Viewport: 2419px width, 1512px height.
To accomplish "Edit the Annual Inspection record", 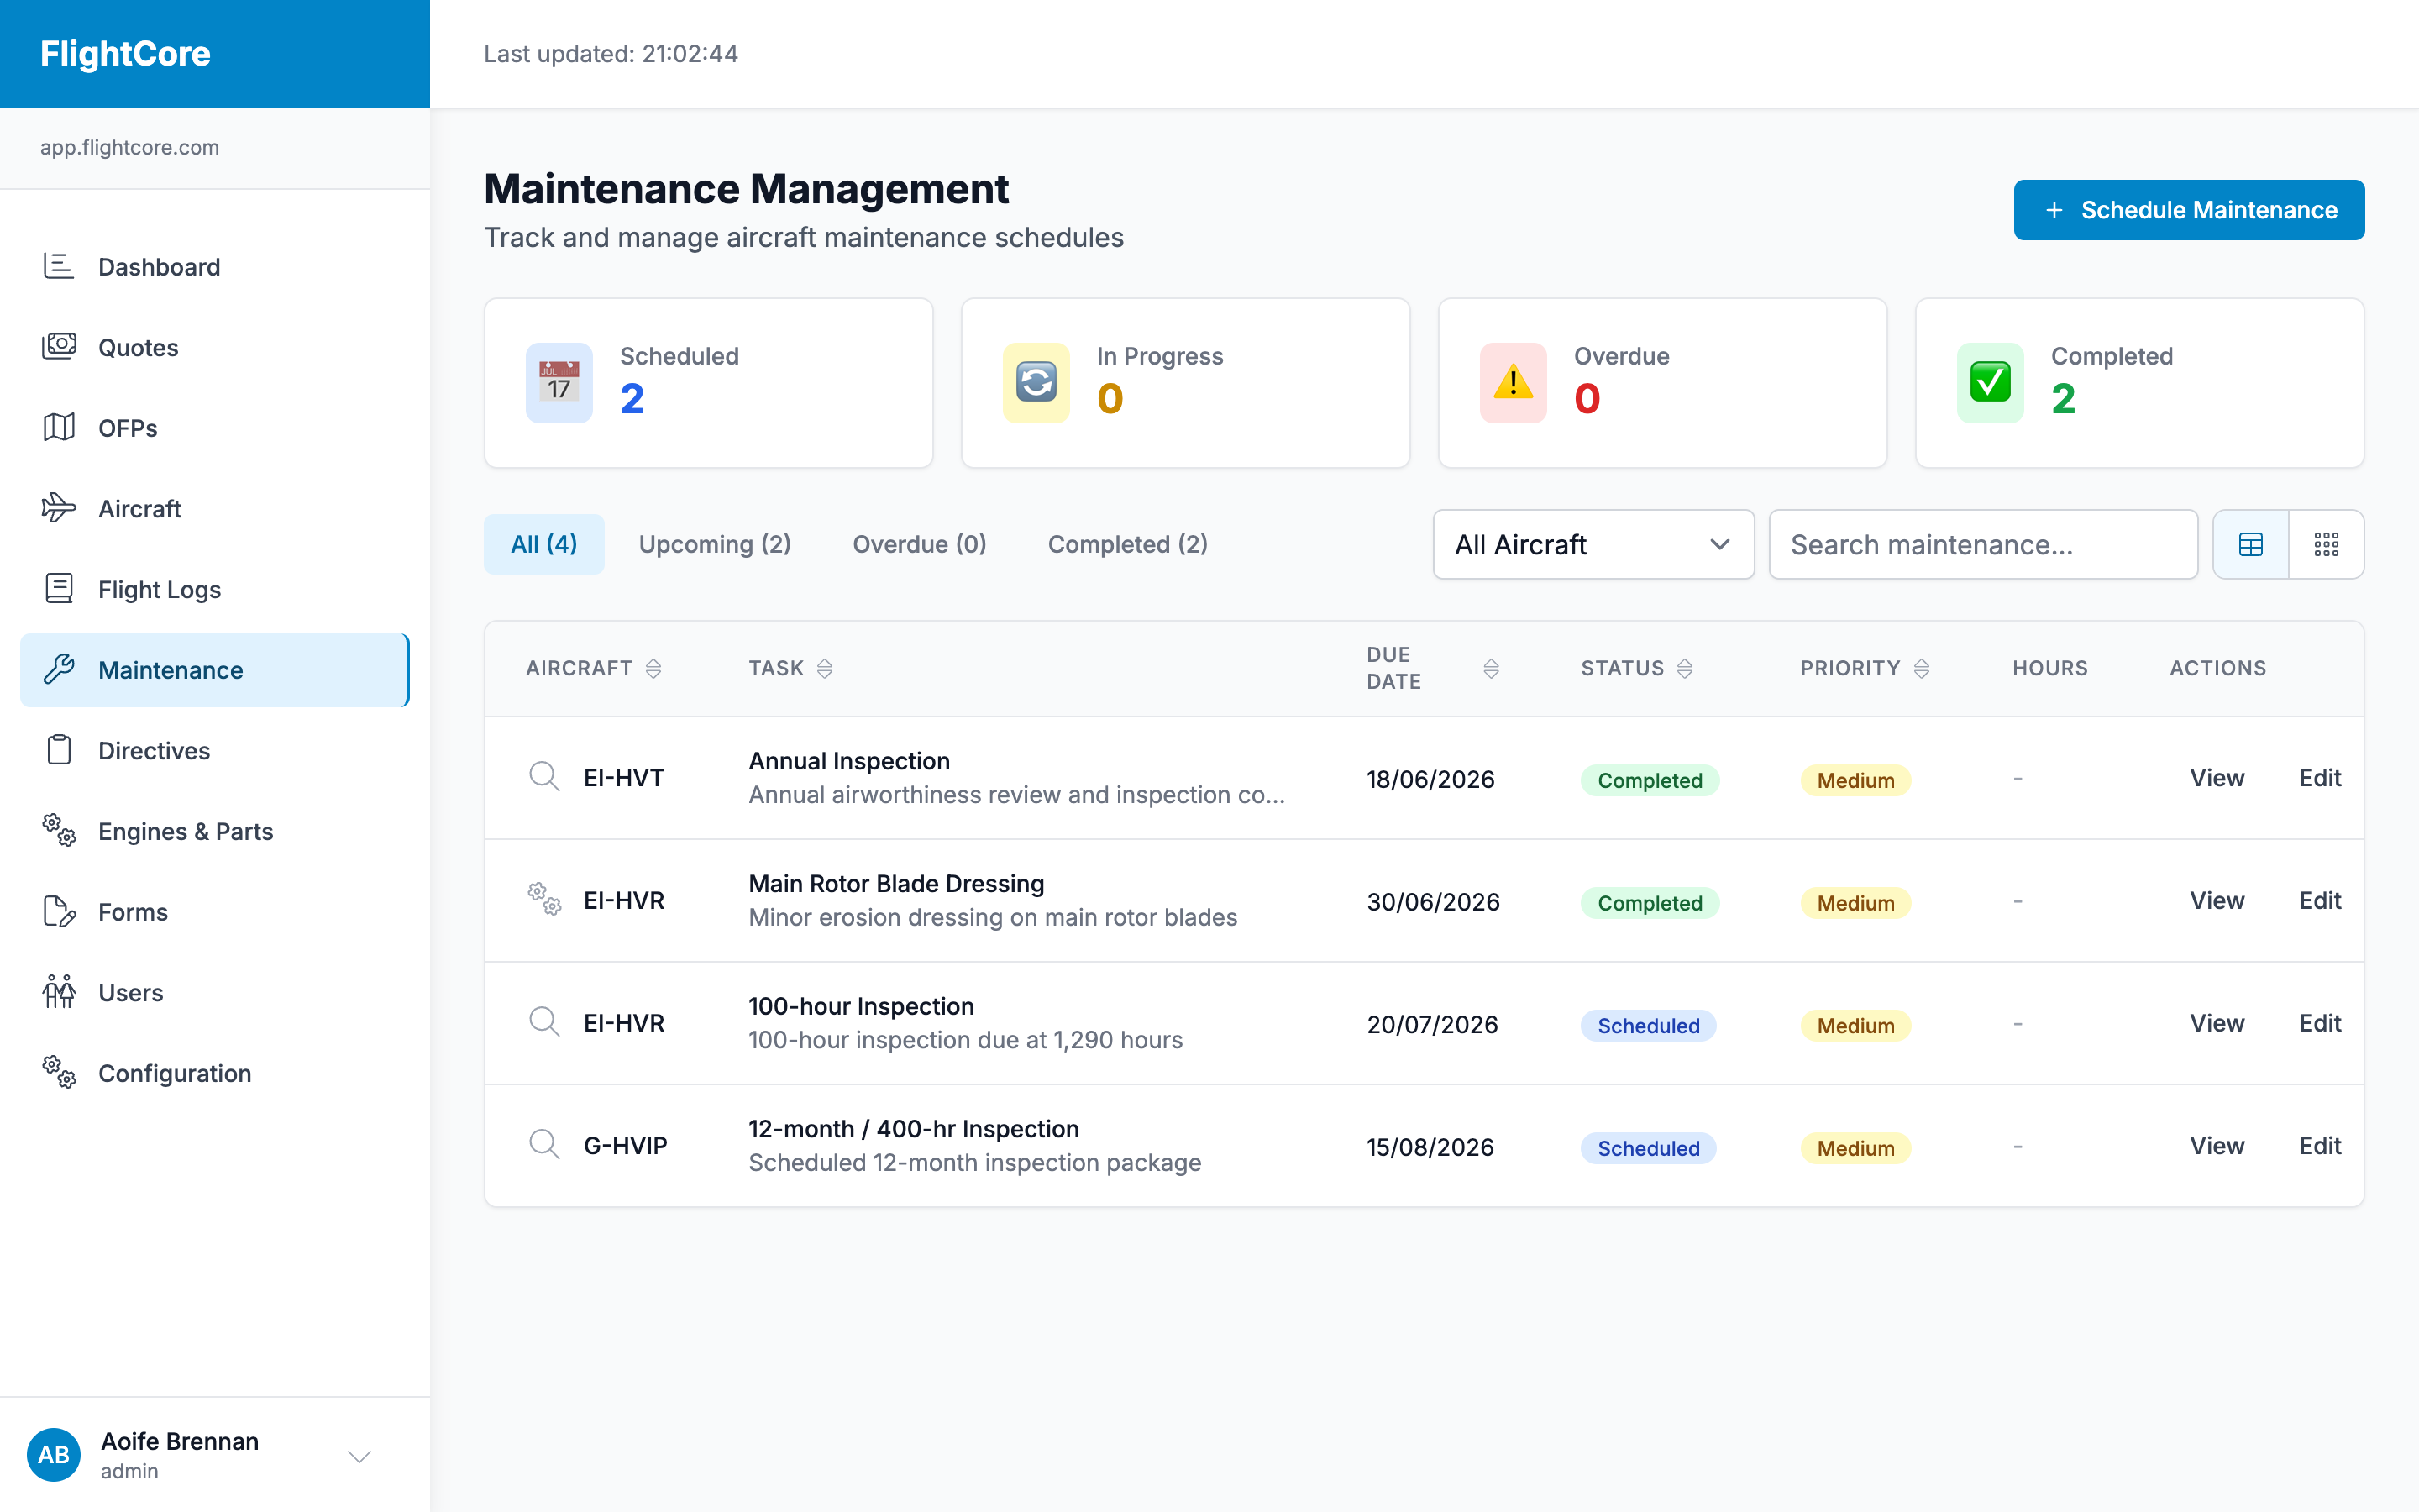I will pyautogui.click(x=2320, y=777).
